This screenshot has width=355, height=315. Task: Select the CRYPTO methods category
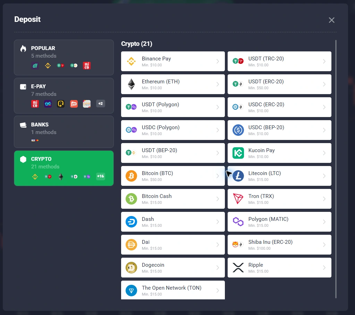coord(64,168)
